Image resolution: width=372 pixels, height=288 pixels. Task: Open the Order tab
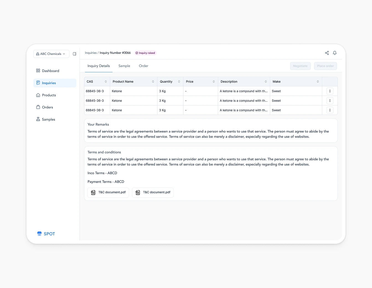tap(143, 66)
